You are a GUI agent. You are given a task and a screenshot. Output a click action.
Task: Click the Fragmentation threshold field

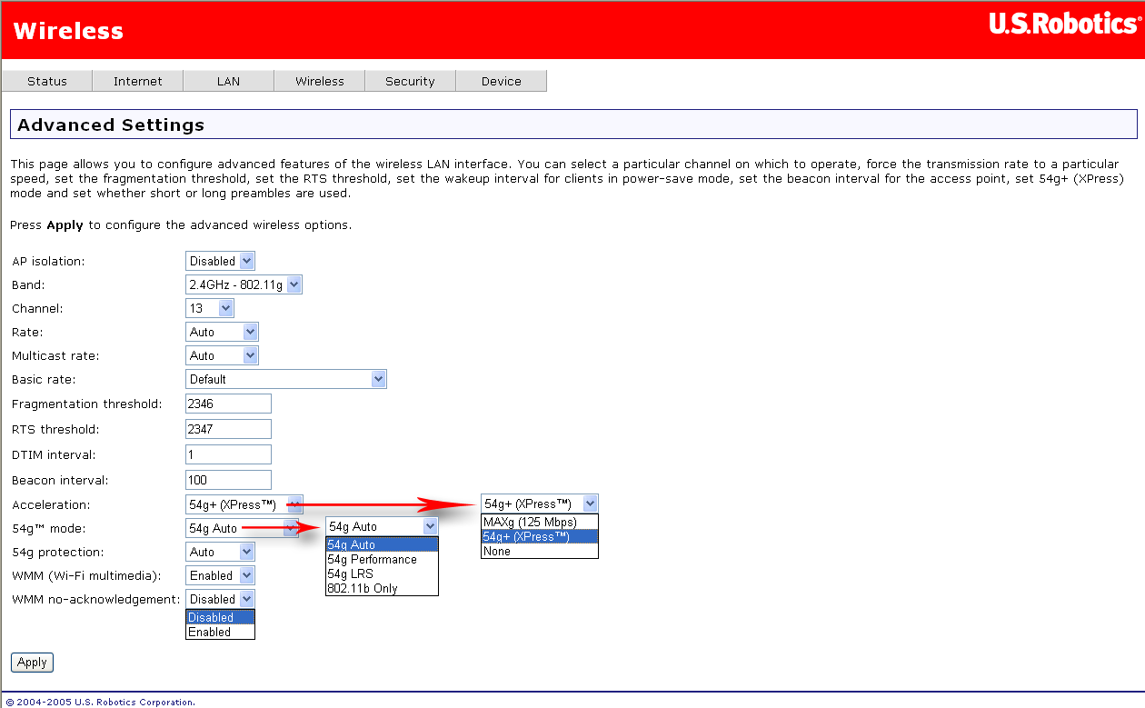(228, 404)
